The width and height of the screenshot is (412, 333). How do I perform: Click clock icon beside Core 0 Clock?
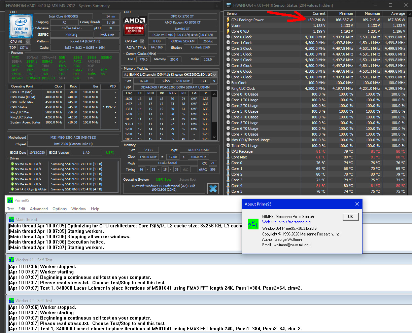(x=228, y=37)
